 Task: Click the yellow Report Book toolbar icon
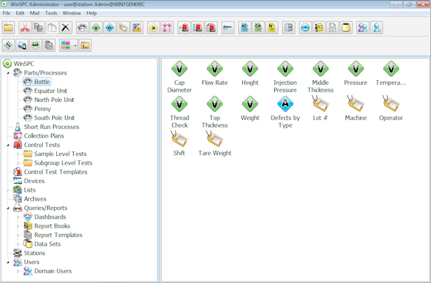tap(319, 28)
